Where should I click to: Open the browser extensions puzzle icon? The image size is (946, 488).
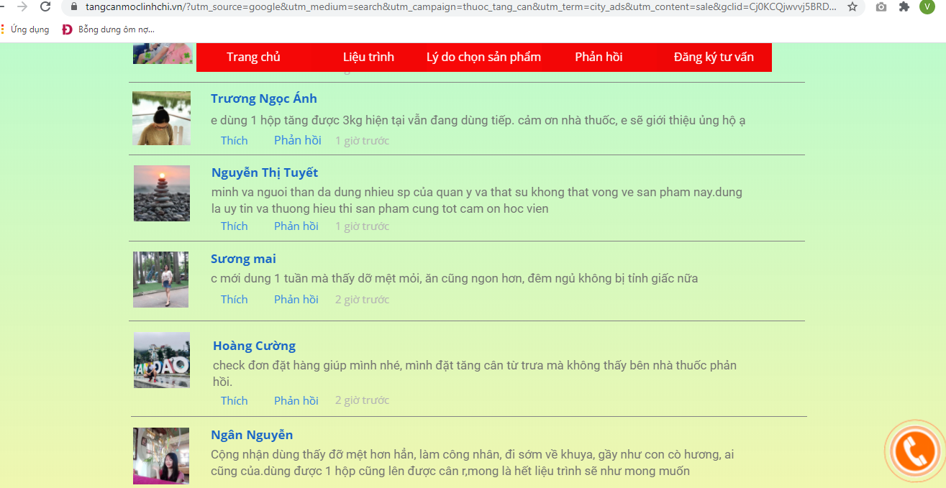coord(904,6)
